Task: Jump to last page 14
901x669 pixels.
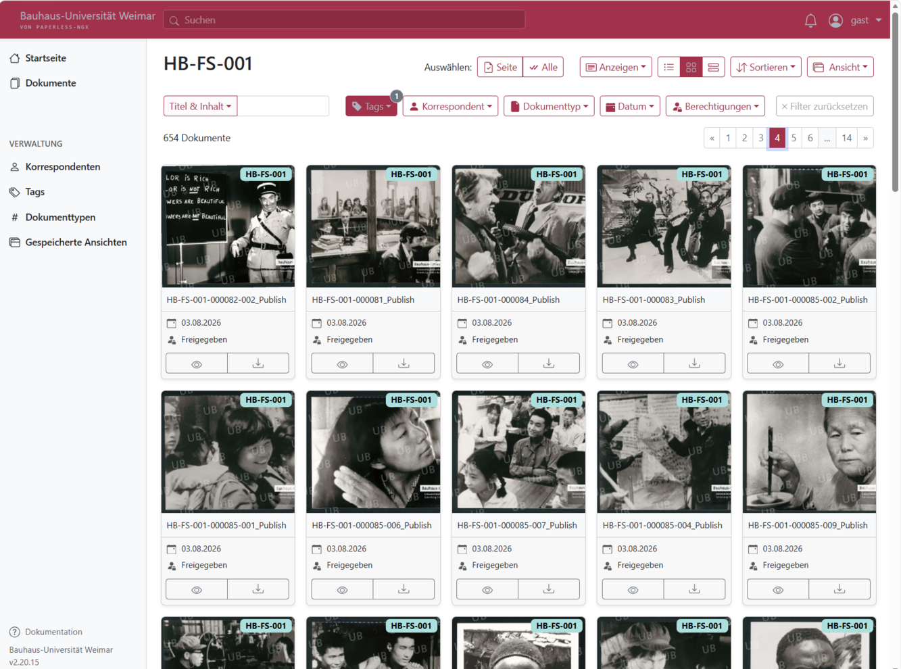Action: (x=847, y=138)
